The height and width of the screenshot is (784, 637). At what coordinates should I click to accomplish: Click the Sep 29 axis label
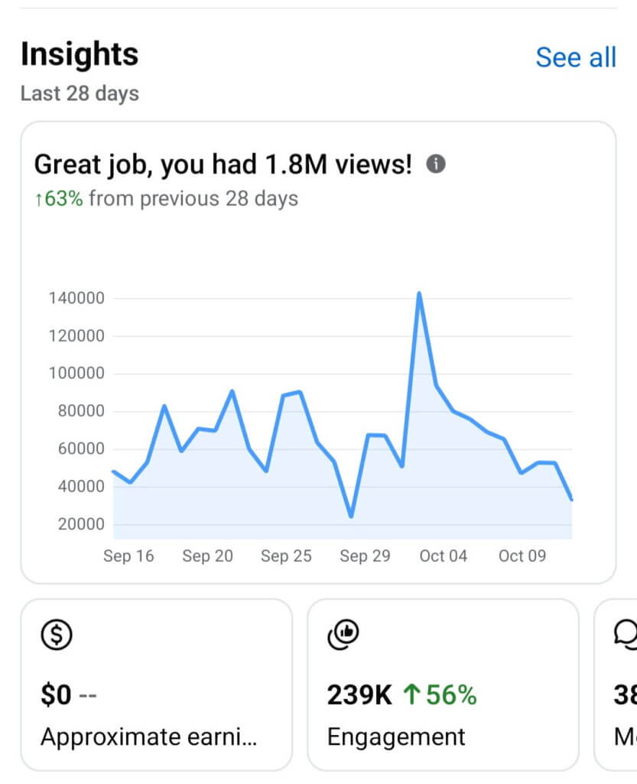[365, 556]
